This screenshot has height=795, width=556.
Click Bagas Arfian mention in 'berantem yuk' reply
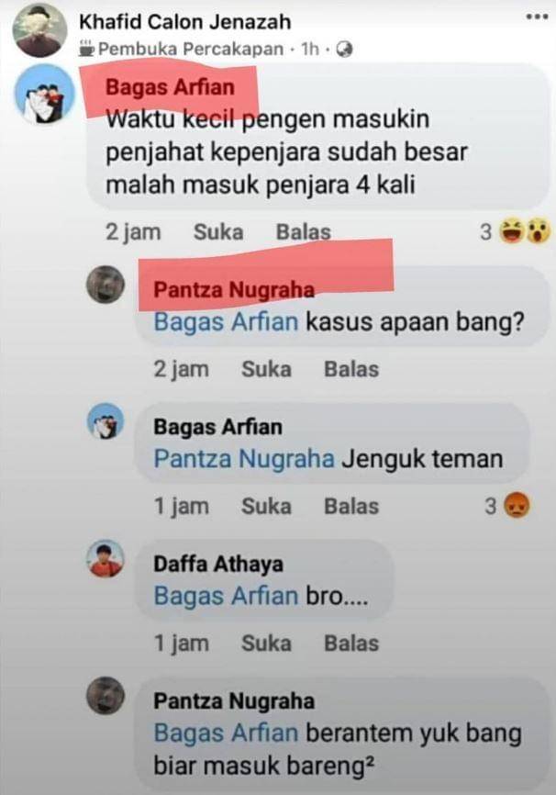tap(226, 733)
